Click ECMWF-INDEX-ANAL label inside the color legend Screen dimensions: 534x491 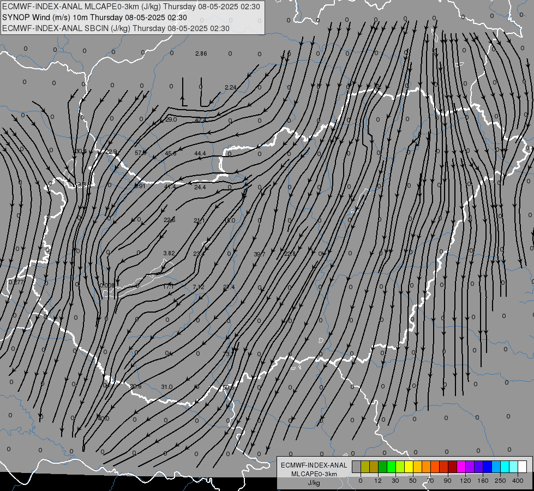[x=314, y=465]
